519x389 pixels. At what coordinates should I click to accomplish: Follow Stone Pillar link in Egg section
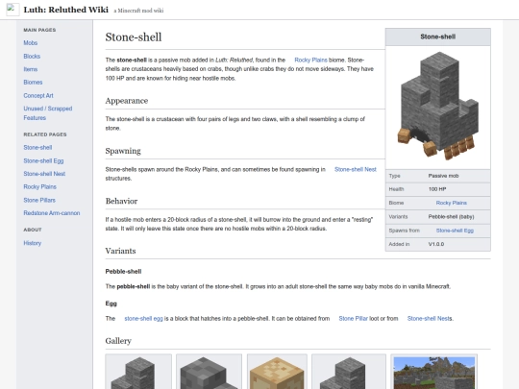click(x=353, y=319)
